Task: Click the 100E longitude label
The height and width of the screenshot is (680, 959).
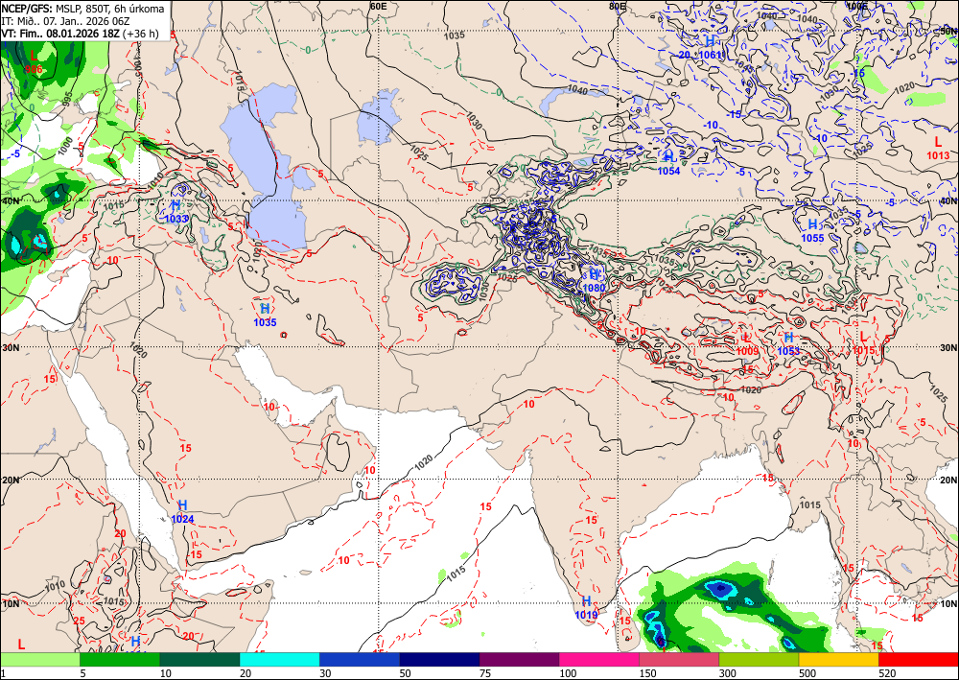Action: (x=857, y=6)
